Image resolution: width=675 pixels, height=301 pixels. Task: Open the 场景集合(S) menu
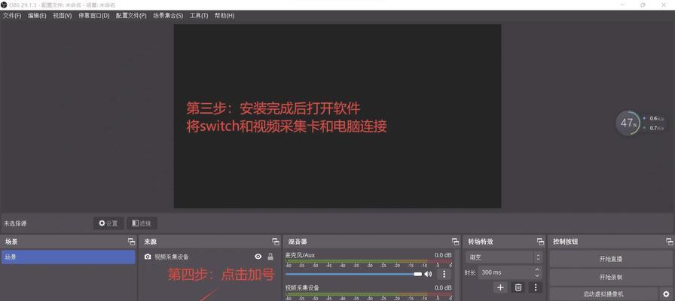168,16
